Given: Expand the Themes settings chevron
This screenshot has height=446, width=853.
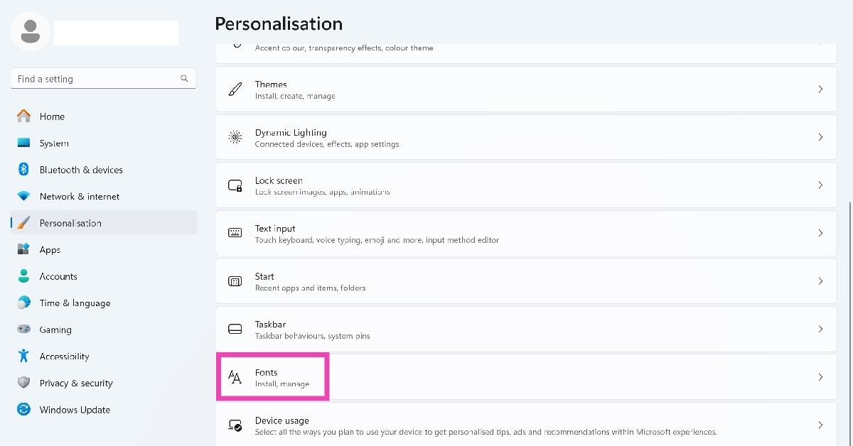Looking at the screenshot, I should point(820,89).
